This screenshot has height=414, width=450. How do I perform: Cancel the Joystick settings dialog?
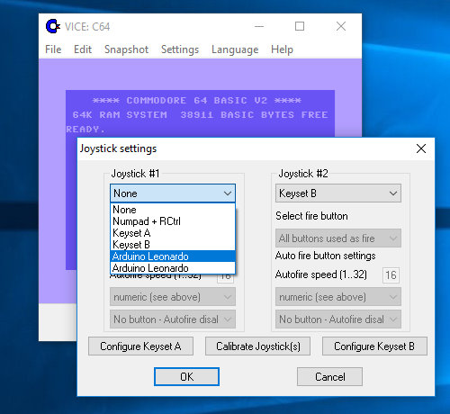point(329,376)
